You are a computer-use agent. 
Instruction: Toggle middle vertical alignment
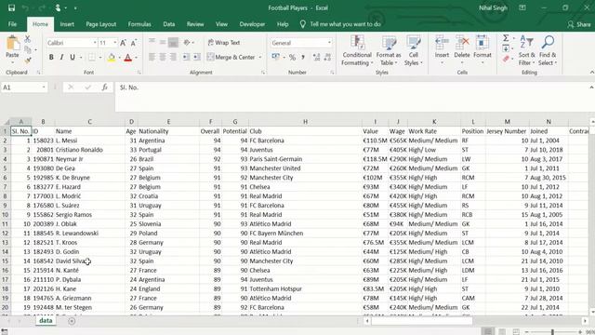(x=163, y=43)
